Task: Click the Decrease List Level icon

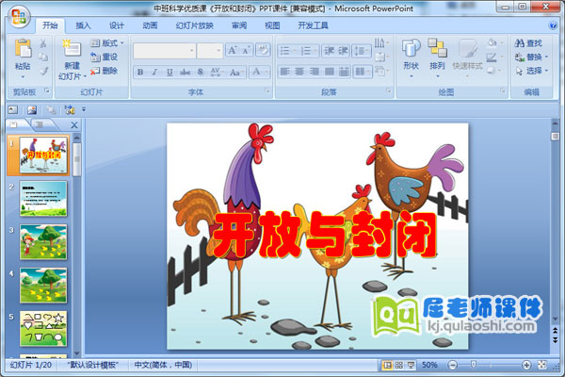Action: [x=329, y=51]
